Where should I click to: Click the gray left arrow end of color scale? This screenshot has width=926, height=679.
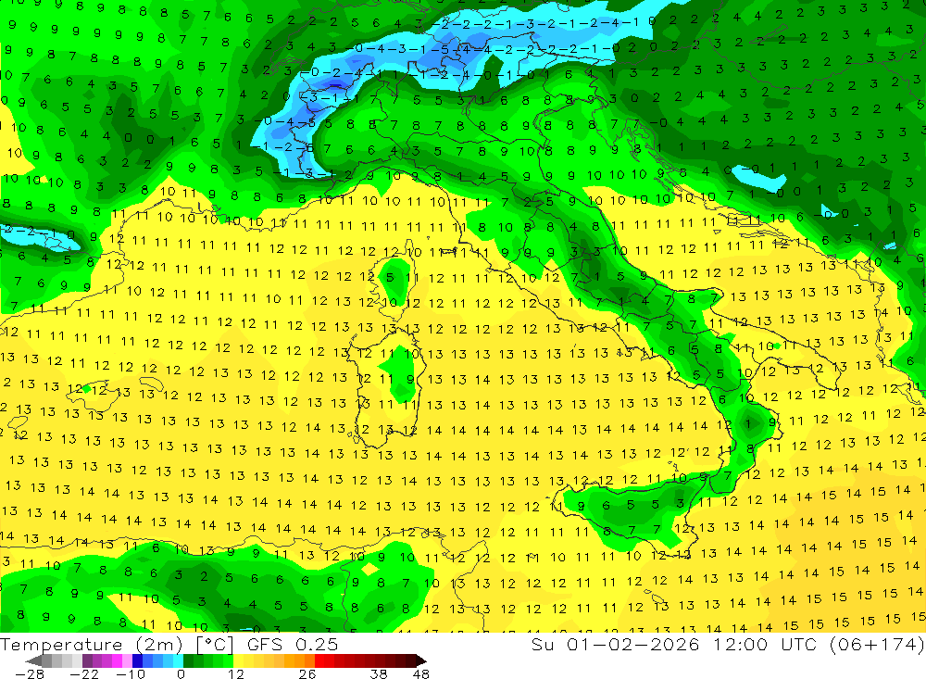33,660
